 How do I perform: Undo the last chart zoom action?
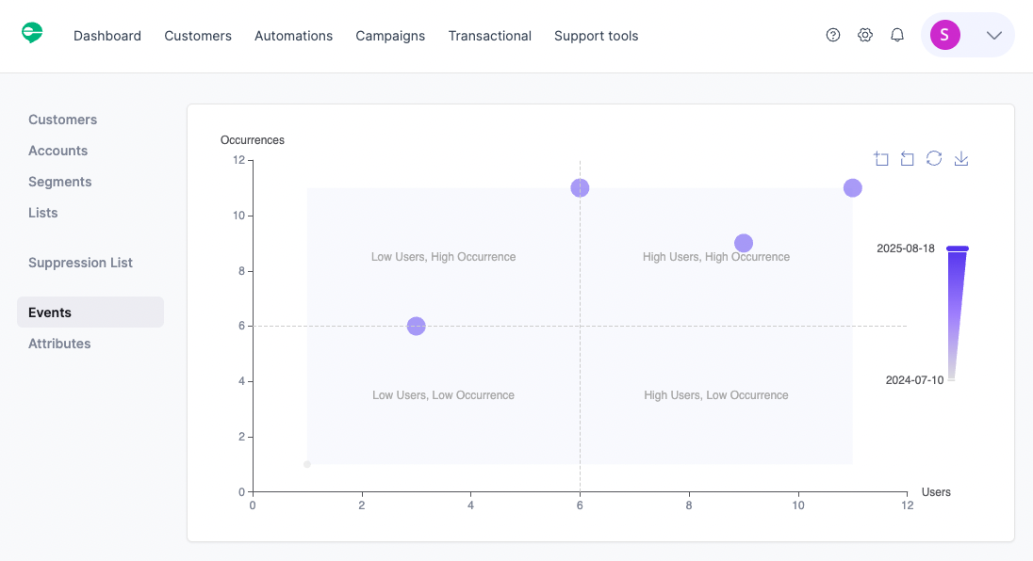[907, 158]
